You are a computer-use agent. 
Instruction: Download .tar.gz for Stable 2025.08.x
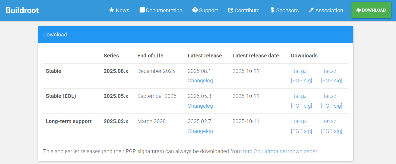(299, 71)
